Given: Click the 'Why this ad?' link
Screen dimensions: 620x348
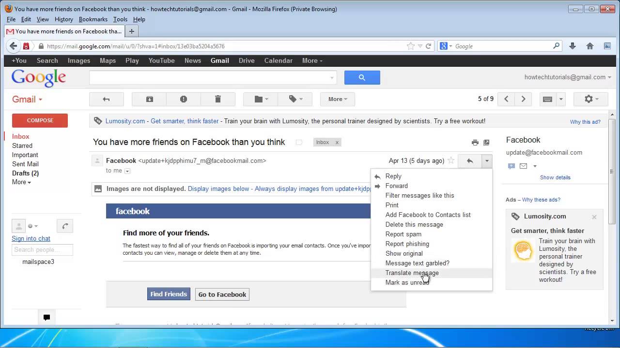Looking at the screenshot, I should (x=585, y=122).
